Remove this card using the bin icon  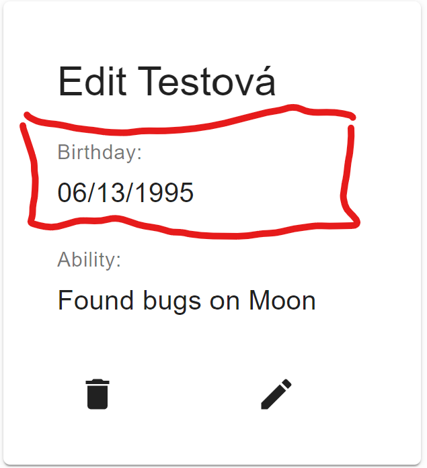point(98,394)
